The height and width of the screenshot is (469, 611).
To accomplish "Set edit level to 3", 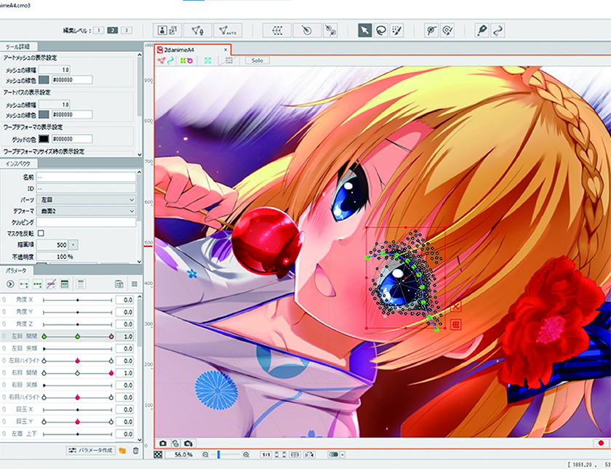I will click(x=127, y=31).
